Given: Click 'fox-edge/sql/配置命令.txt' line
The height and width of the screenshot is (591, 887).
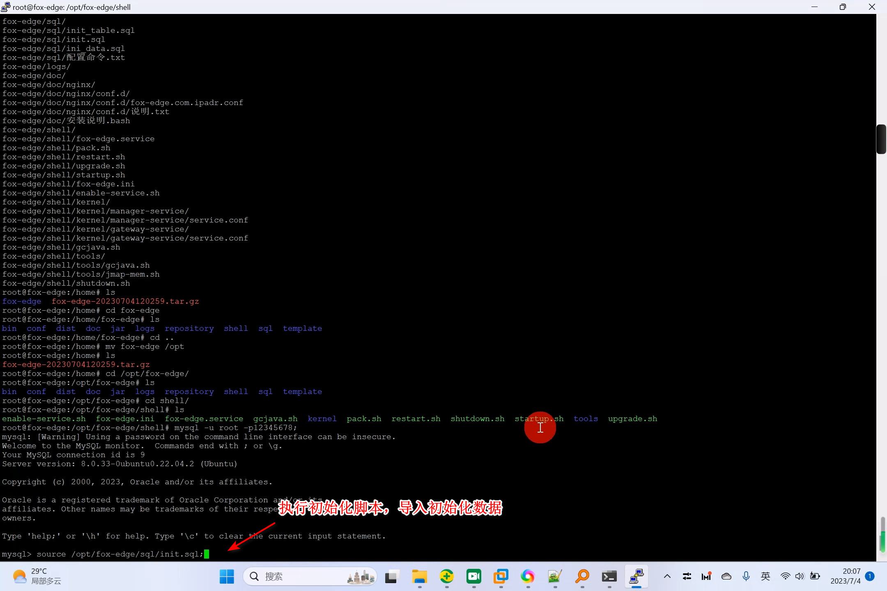Looking at the screenshot, I should pyautogui.click(x=64, y=57).
